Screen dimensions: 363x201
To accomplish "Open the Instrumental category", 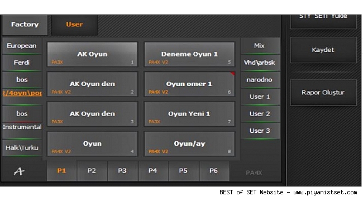I will tap(22, 131).
